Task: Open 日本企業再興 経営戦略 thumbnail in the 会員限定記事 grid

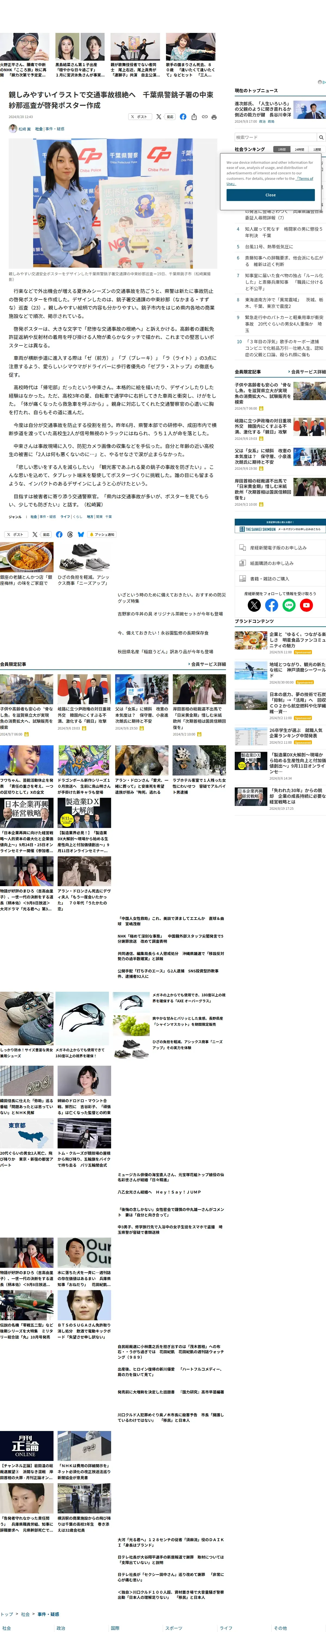Action: (27, 813)
